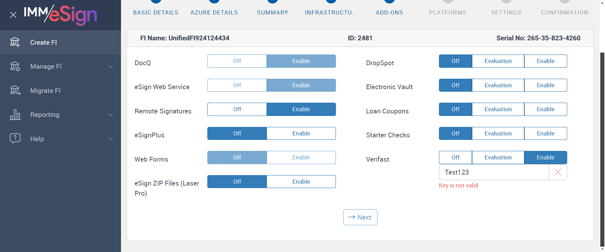The image size is (605, 252).
Task: Click the Serial No 265-35-823-4260 text
Action: tap(539, 38)
